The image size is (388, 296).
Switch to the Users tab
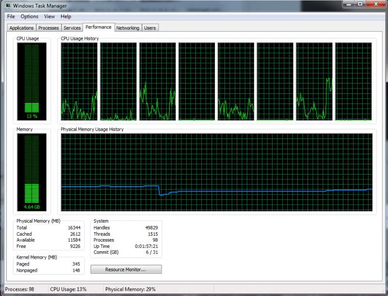click(150, 28)
